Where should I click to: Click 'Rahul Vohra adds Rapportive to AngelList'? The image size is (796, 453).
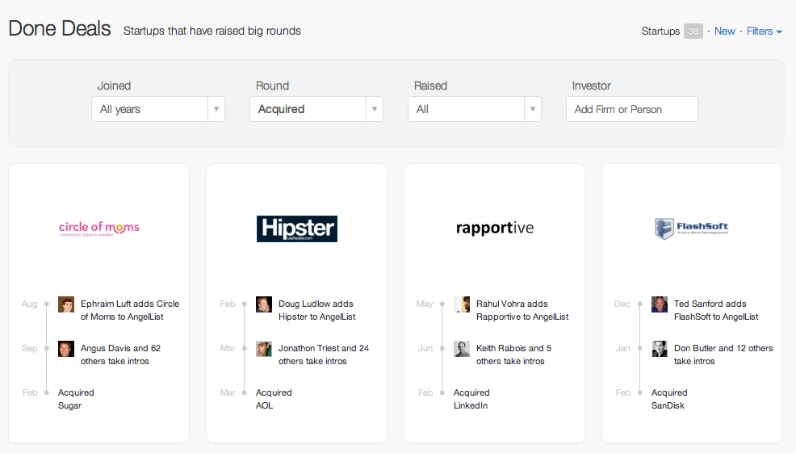click(x=522, y=310)
